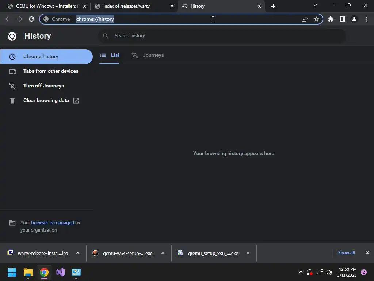The image size is (374, 281).
Task: Open the Windows Start menu
Action: (12, 272)
